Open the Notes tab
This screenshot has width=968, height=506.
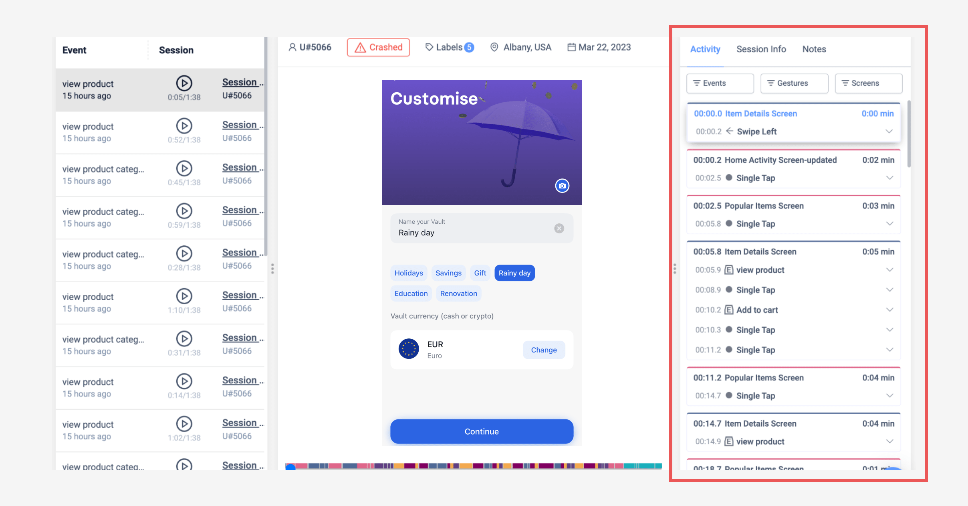click(814, 49)
